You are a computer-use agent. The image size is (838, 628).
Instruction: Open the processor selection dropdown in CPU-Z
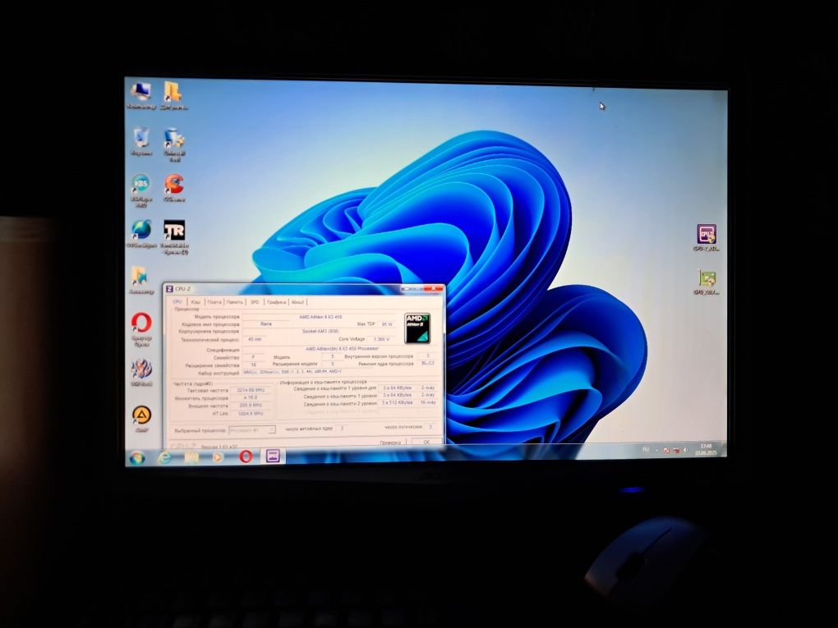[251, 430]
